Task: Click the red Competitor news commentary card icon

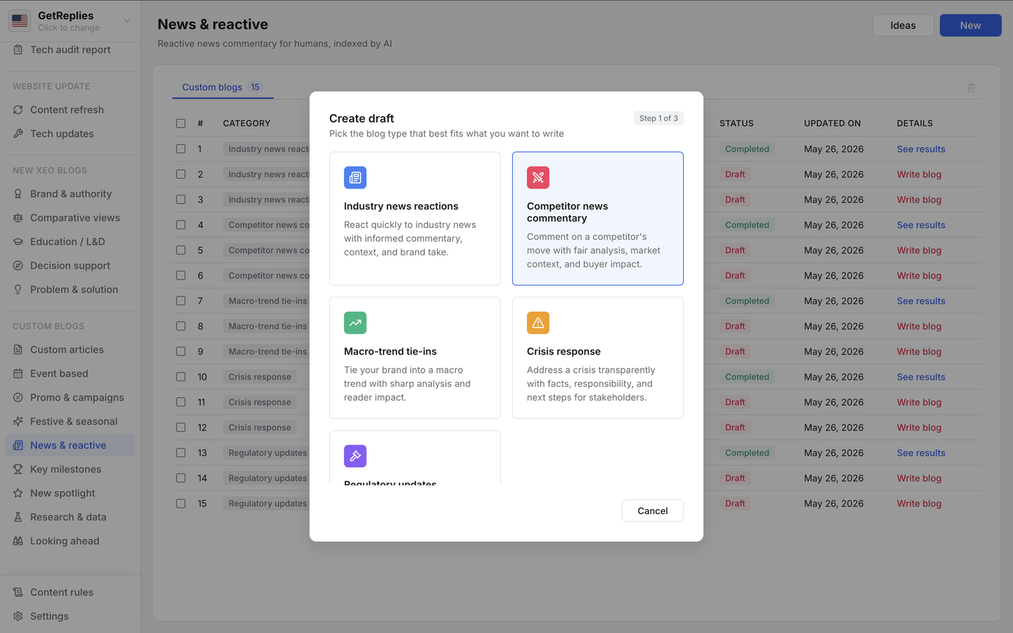Action: [x=538, y=177]
